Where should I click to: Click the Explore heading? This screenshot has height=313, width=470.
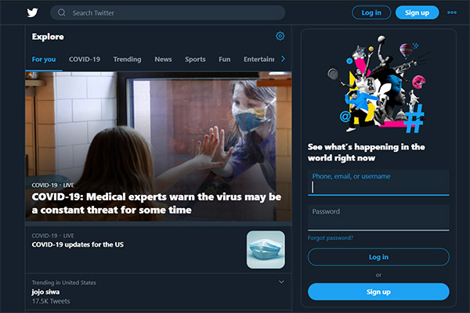click(x=48, y=37)
